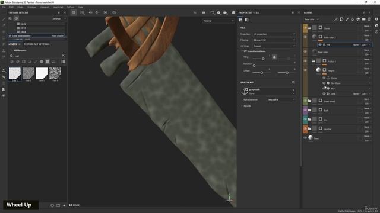Click the video camera icon in toolbar
Screen dimensions: 380x213
coord(225,12)
